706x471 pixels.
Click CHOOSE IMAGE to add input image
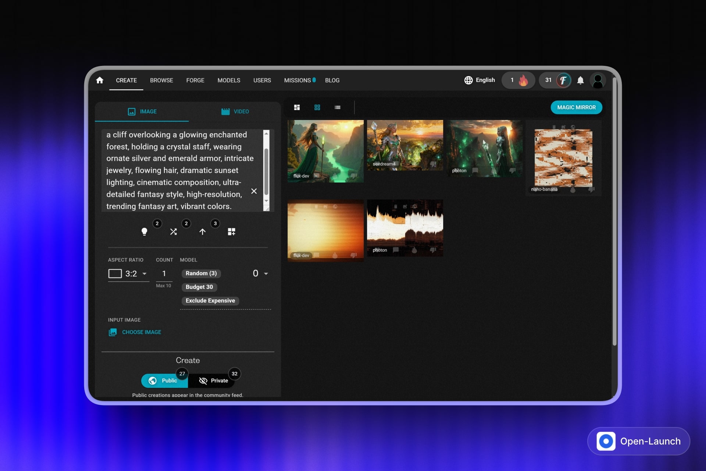coord(141,332)
